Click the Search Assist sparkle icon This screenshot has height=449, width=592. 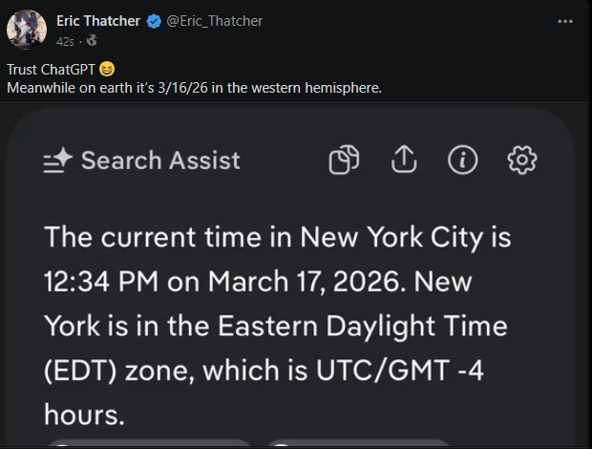[57, 161]
